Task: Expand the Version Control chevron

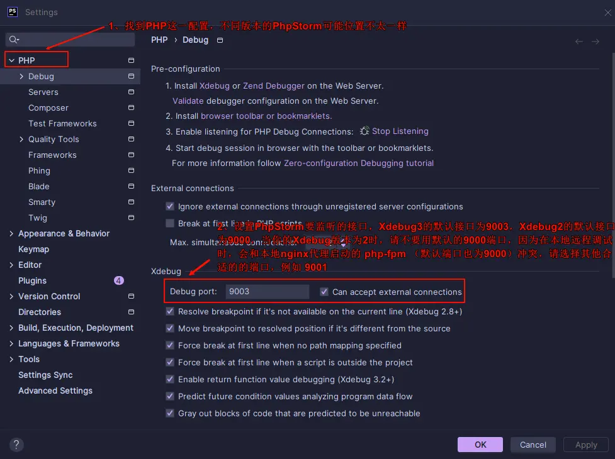Action: (11, 296)
